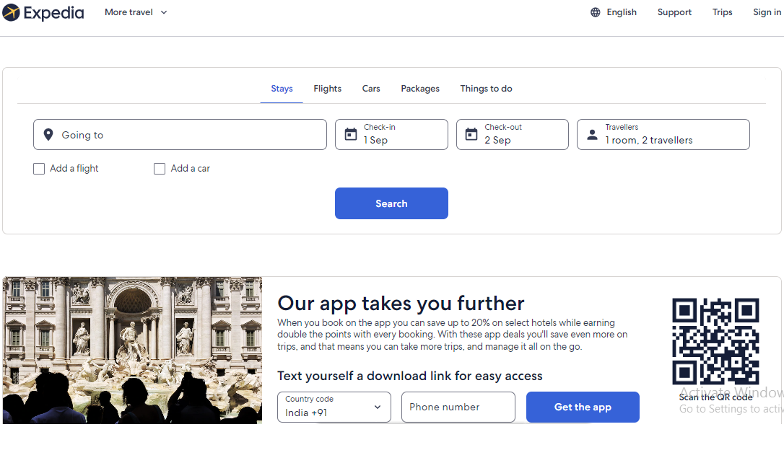Focus the Phone number input field
784x463 pixels.
458,407
